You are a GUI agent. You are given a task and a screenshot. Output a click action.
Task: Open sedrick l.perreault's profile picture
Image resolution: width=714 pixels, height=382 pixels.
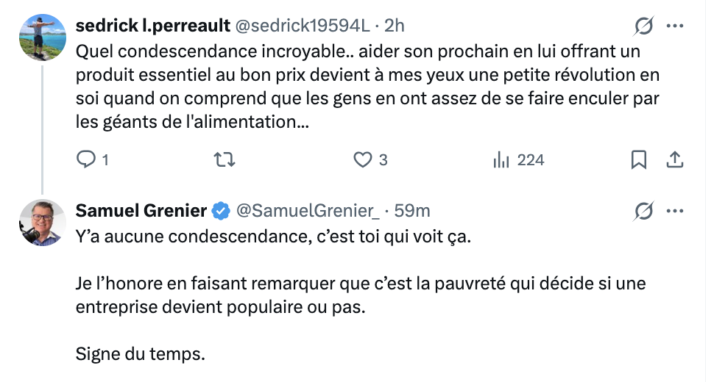coord(41,38)
